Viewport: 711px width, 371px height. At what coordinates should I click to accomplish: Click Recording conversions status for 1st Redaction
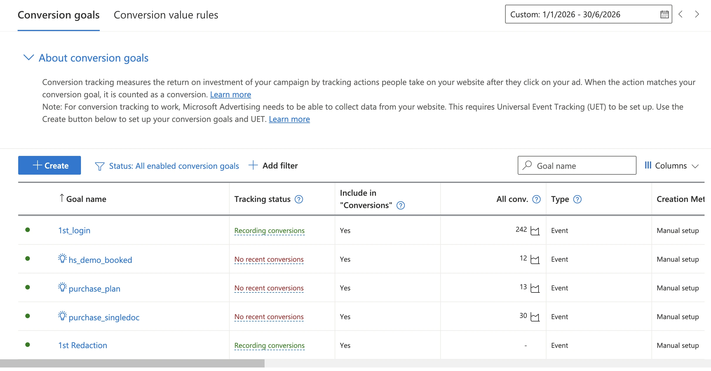[x=270, y=346]
